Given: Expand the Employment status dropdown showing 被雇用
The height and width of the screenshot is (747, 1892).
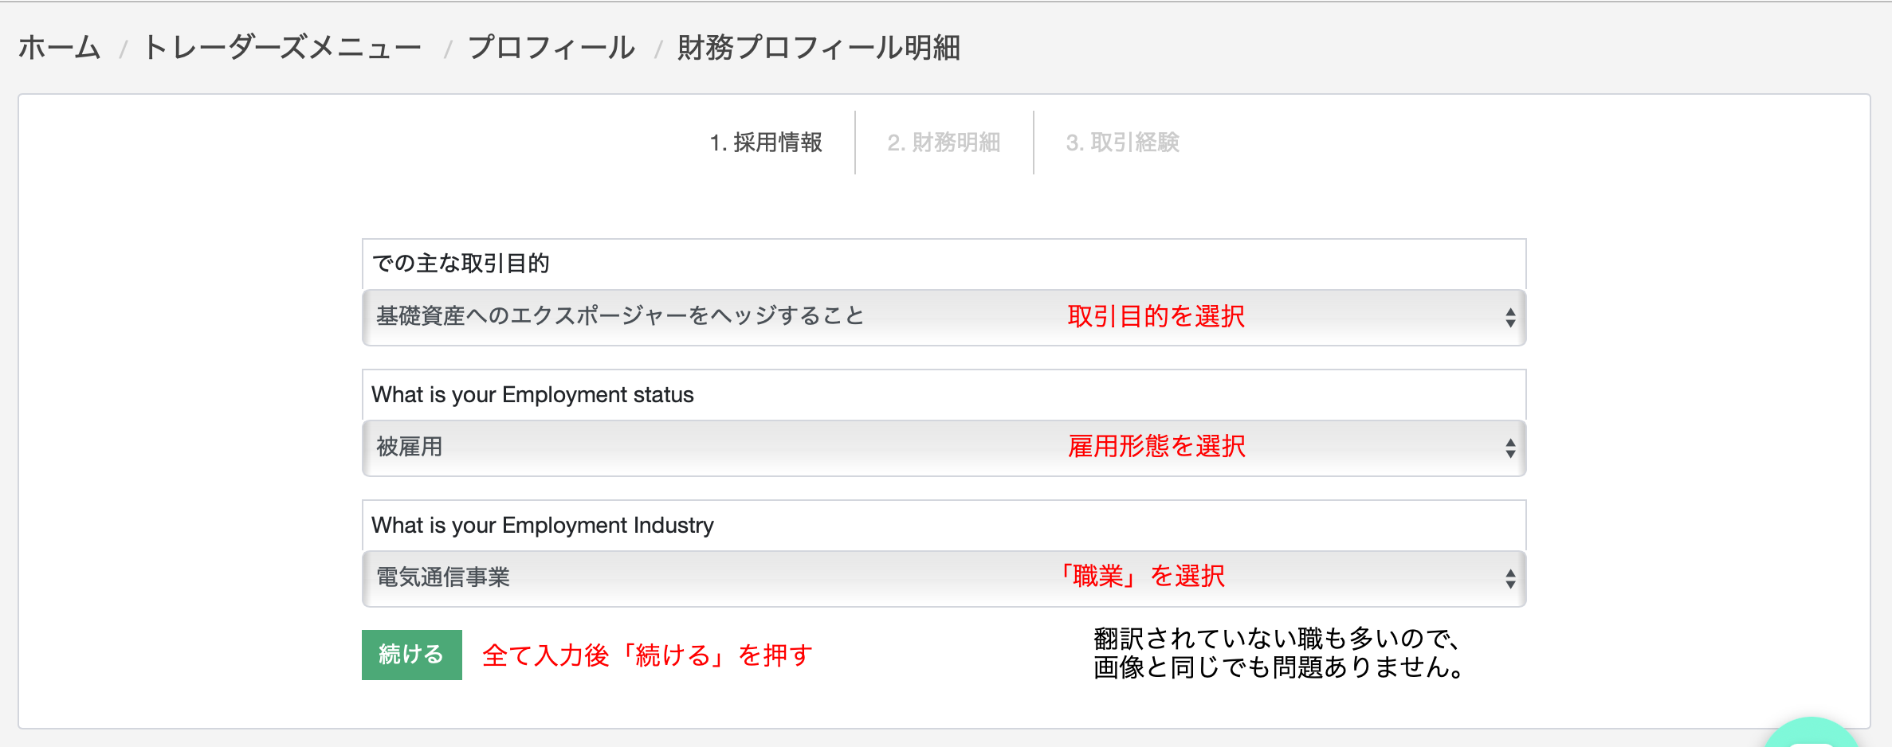Looking at the screenshot, I should point(944,448).
